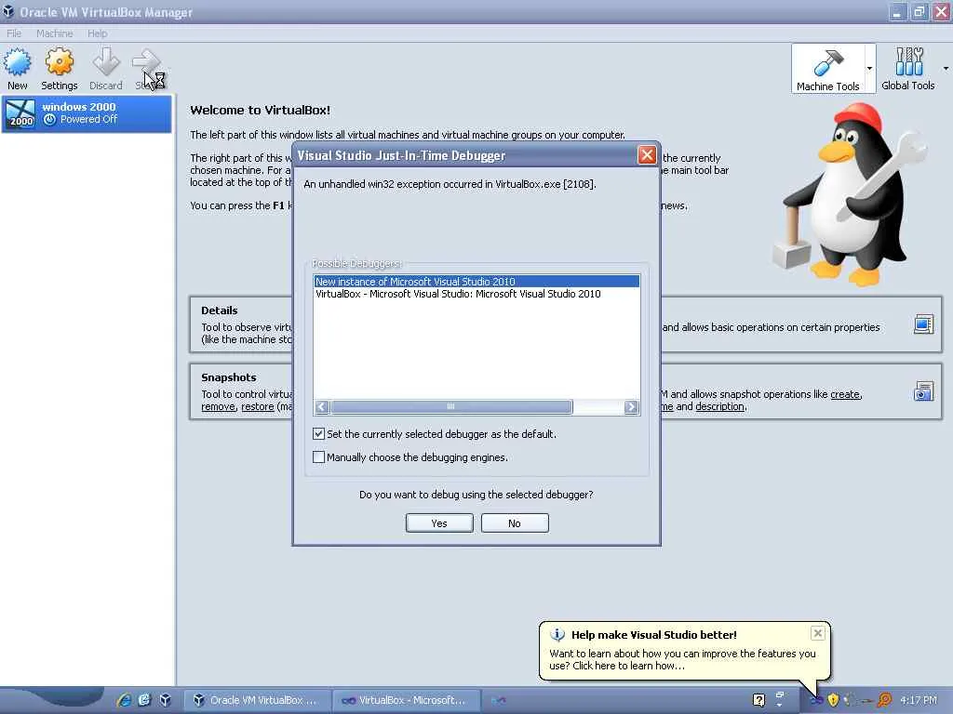Check Manually choose the debugging engines
The height and width of the screenshot is (714, 953).
(x=318, y=456)
